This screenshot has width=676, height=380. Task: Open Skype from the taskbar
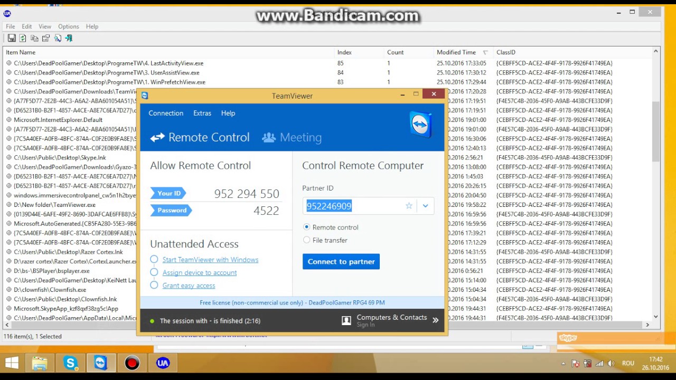click(x=70, y=363)
